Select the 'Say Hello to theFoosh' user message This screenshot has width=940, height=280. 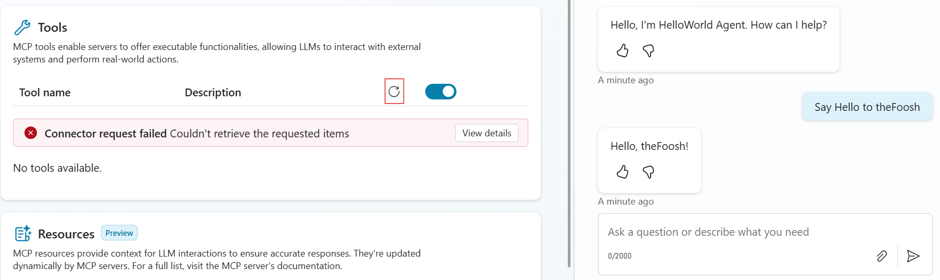click(x=867, y=107)
